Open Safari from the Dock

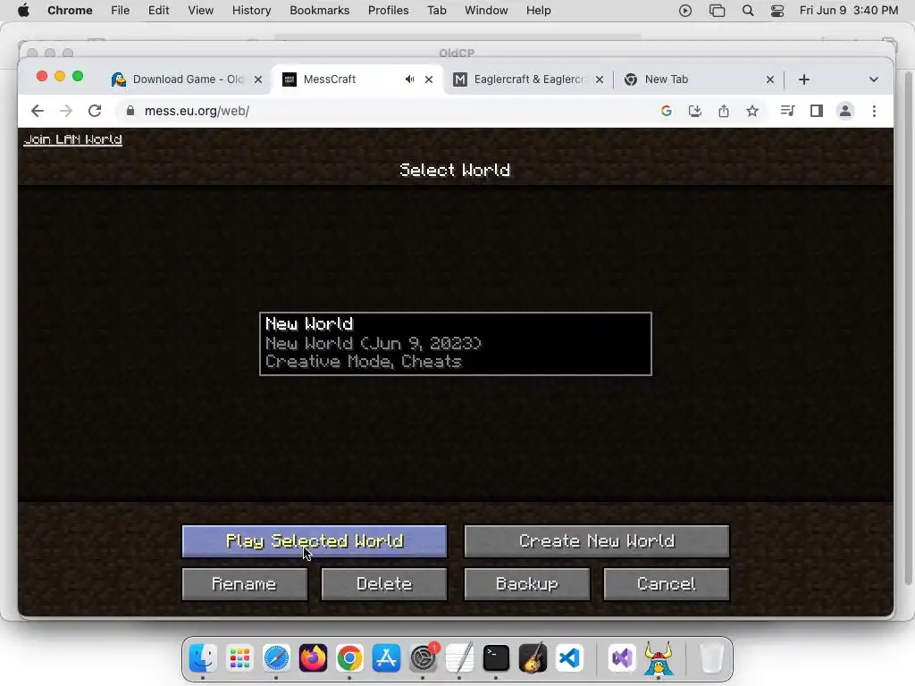(x=276, y=658)
